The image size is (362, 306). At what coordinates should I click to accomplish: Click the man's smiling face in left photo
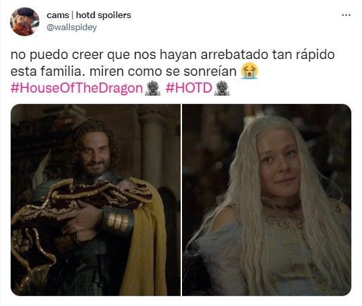coord(95,154)
